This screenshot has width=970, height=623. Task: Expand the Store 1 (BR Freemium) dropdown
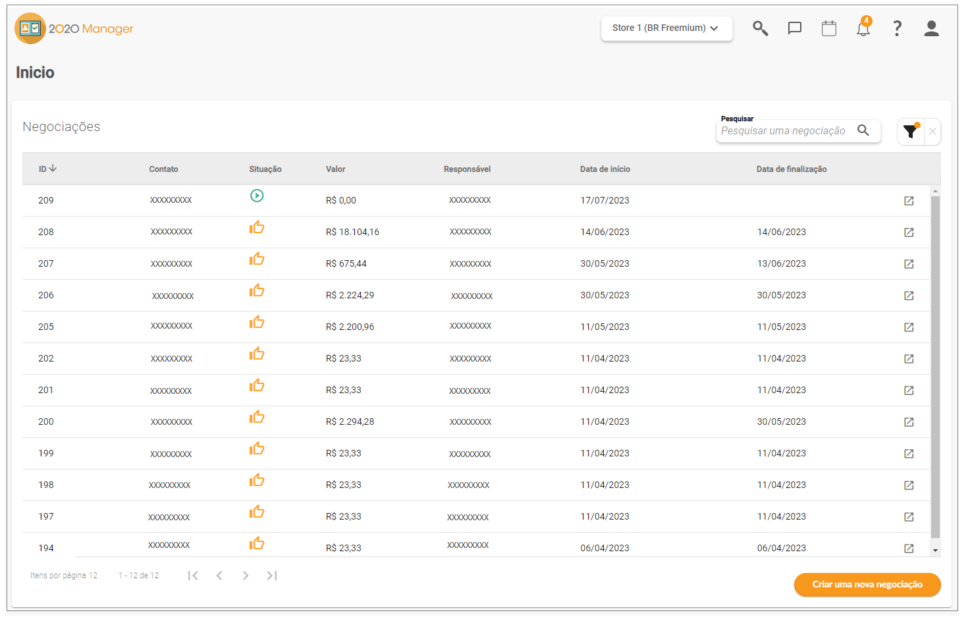point(666,28)
